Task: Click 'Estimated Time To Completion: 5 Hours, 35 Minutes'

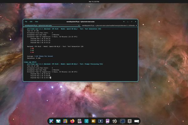Action: click(x=52, y=72)
